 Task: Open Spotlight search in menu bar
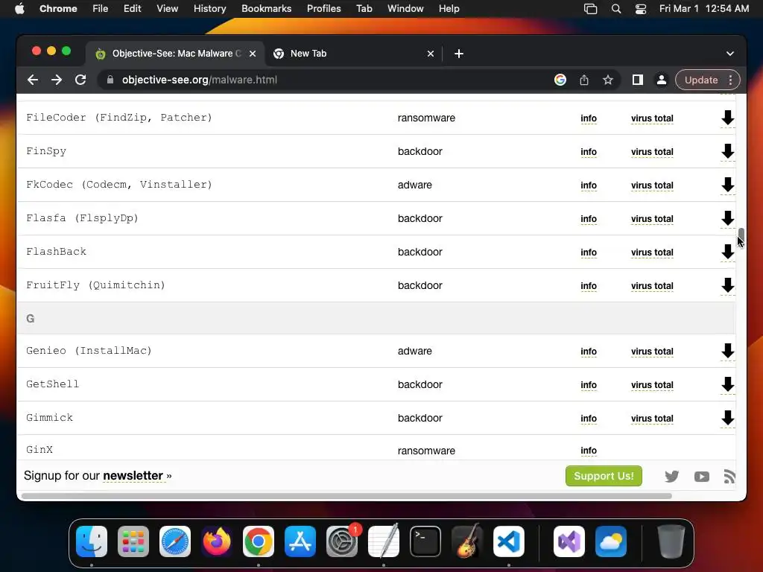[x=616, y=9]
